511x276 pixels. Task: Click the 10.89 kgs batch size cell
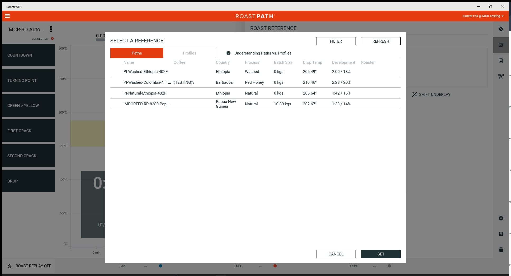coord(282,104)
